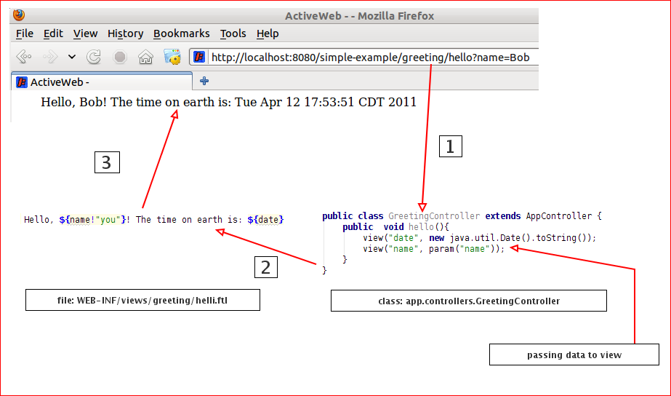Open the File menu
Viewport: 671px width, 396px height.
tap(25, 33)
